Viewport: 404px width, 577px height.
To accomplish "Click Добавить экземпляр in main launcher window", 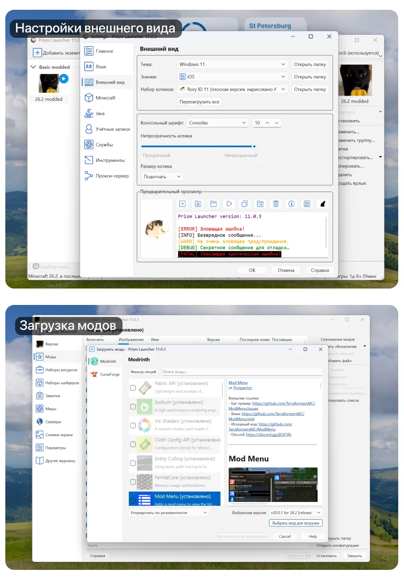I will (57, 53).
